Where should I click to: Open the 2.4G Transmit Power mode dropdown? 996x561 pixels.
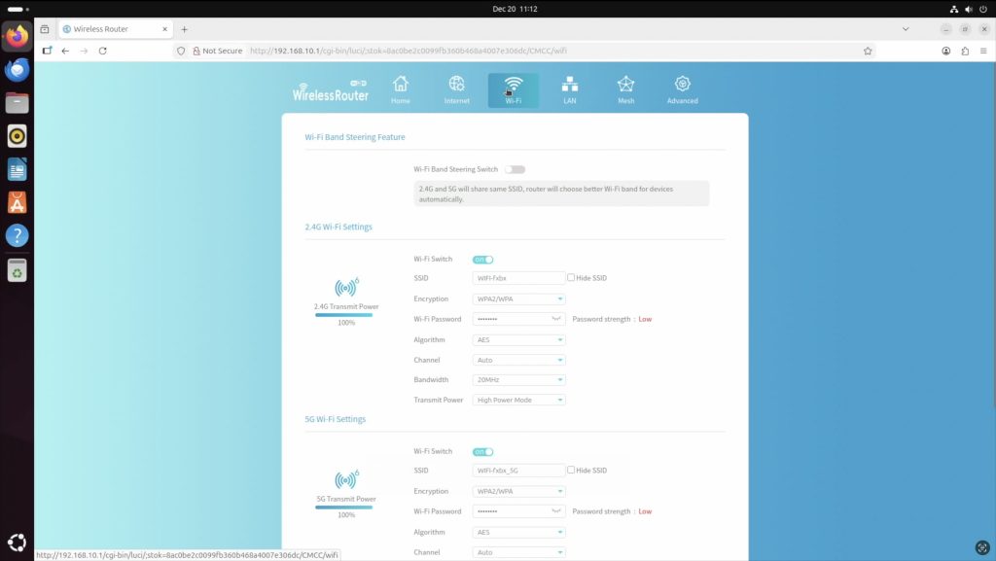pyautogui.click(x=518, y=401)
